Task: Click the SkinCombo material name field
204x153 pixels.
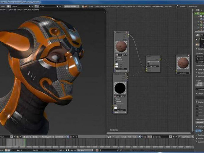Action: [160, 137]
